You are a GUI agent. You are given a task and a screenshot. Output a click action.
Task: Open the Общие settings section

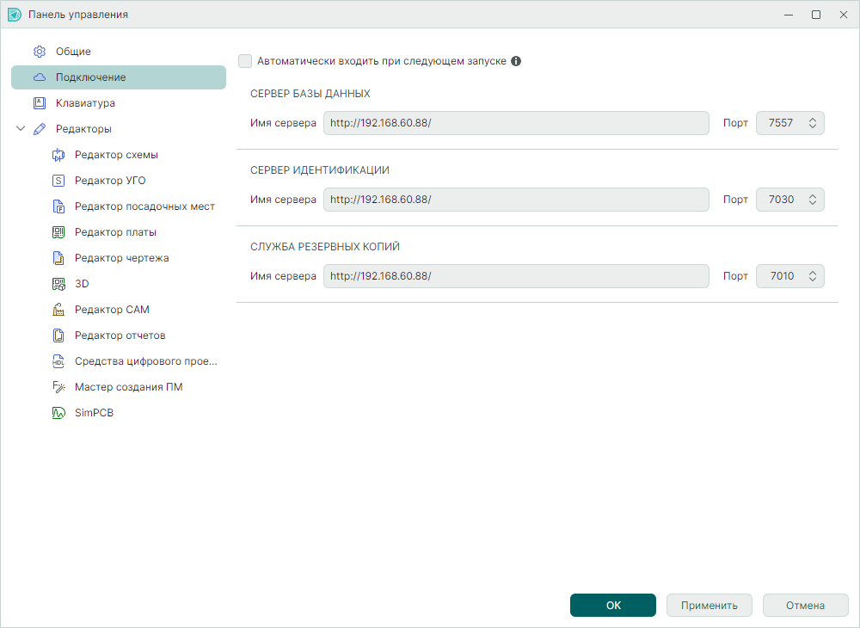coord(73,52)
